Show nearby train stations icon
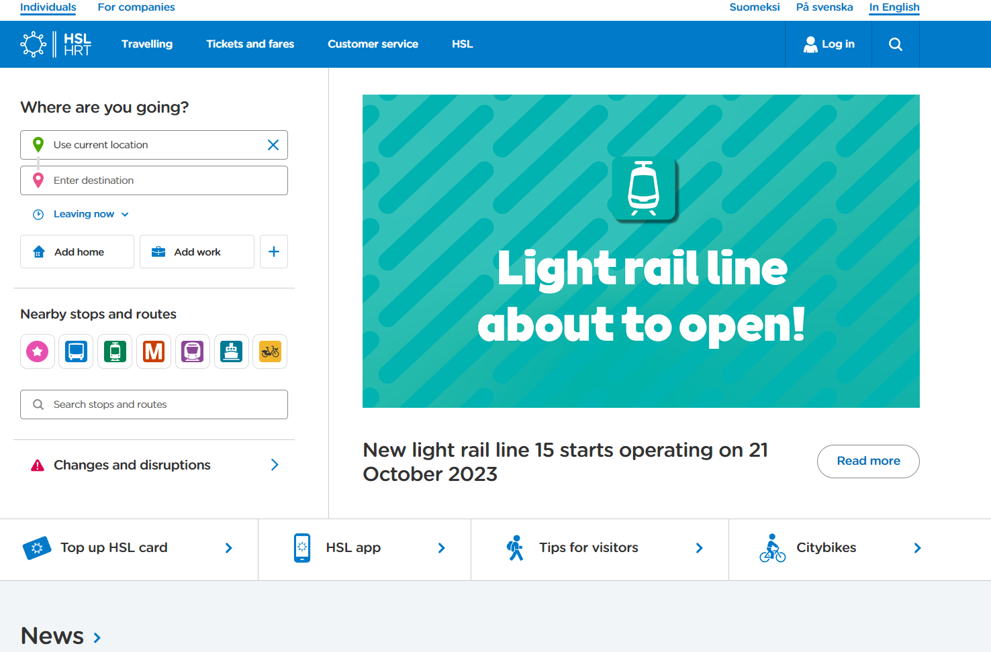The image size is (991, 652). point(193,351)
